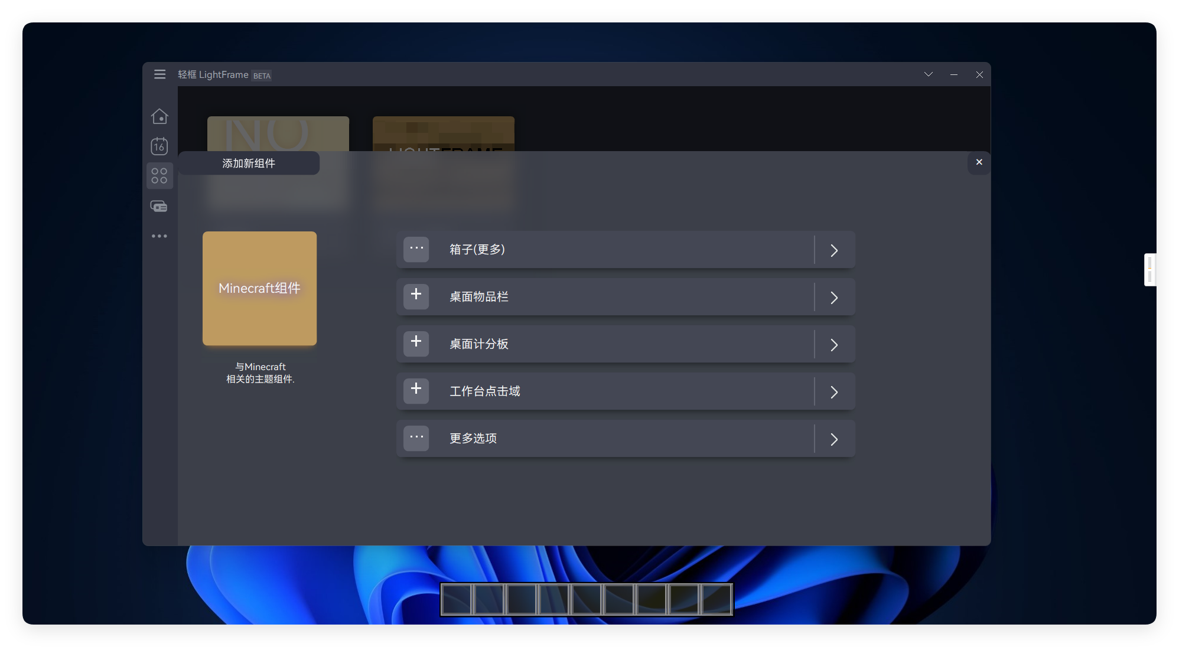The image size is (1179, 647).
Task: Select the widgets grid sidebar icon
Action: (159, 176)
